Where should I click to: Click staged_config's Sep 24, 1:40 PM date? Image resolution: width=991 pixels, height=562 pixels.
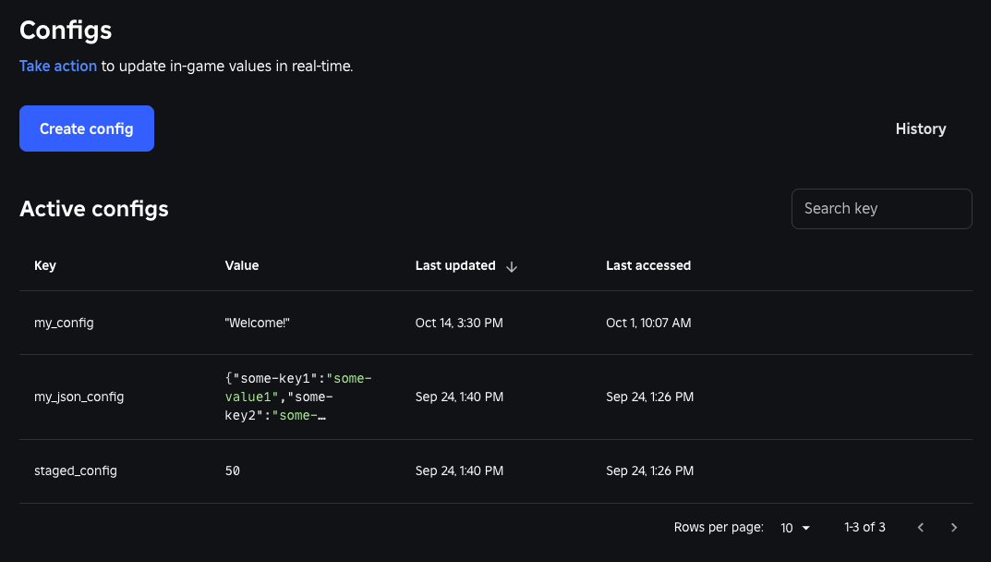459,470
